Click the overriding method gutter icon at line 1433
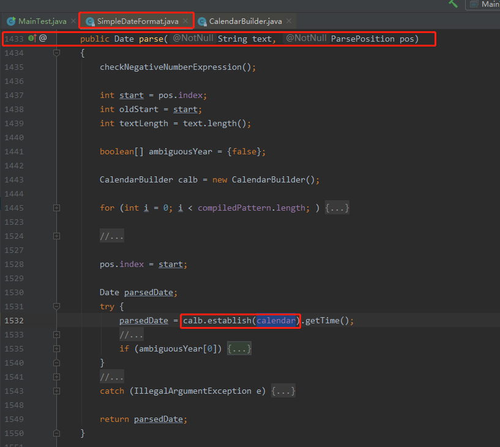 pyautogui.click(x=32, y=39)
